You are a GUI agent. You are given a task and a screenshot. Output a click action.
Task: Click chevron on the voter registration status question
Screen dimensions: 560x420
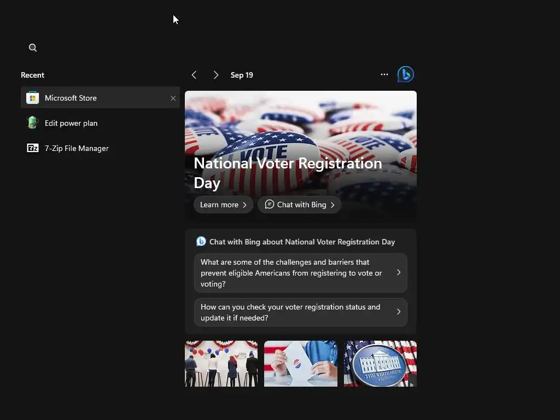(399, 312)
